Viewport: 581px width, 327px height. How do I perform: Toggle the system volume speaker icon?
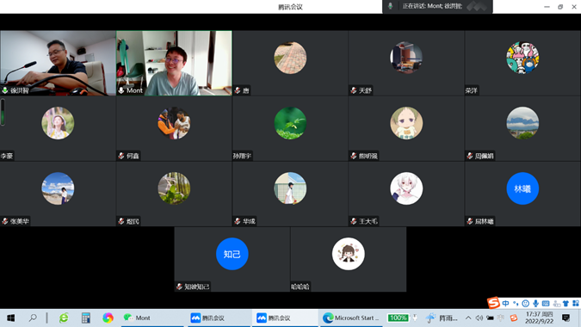coord(479,318)
